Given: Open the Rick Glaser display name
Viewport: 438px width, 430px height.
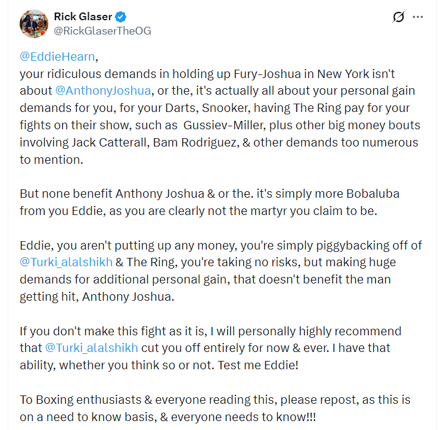Looking at the screenshot, I should pos(83,17).
